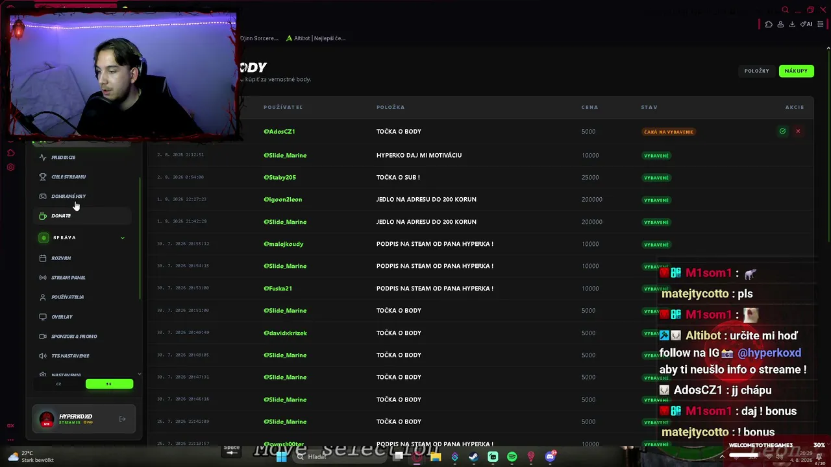Open user profile link @igoon2leon
Viewport: 831px width, 467px height.
coord(282,200)
